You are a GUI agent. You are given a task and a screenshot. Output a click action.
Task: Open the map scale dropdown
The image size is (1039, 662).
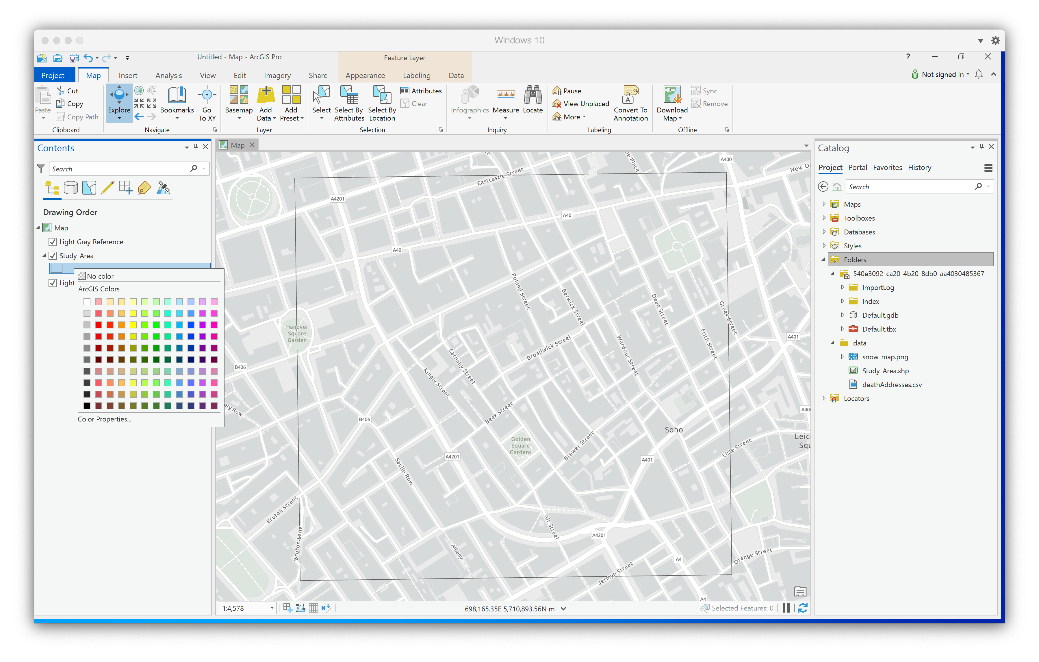(x=272, y=608)
